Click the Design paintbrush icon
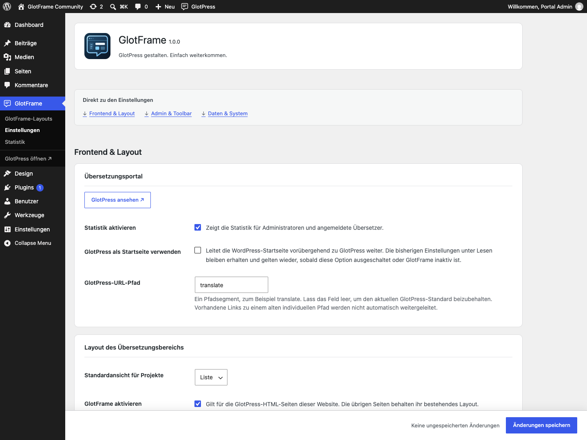The image size is (587, 440). [7, 174]
